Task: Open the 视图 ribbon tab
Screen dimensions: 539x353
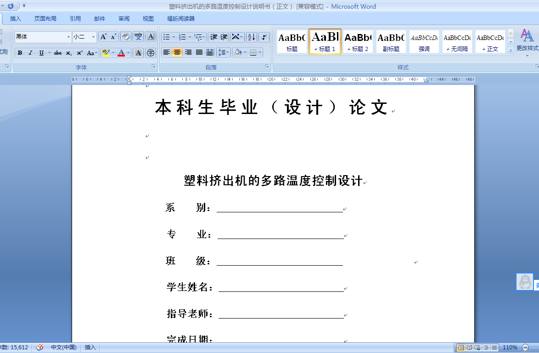Action: pos(148,18)
